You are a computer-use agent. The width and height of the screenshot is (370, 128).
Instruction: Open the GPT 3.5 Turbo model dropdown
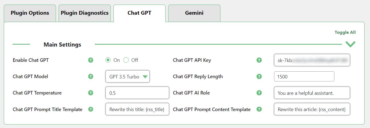coord(127,77)
